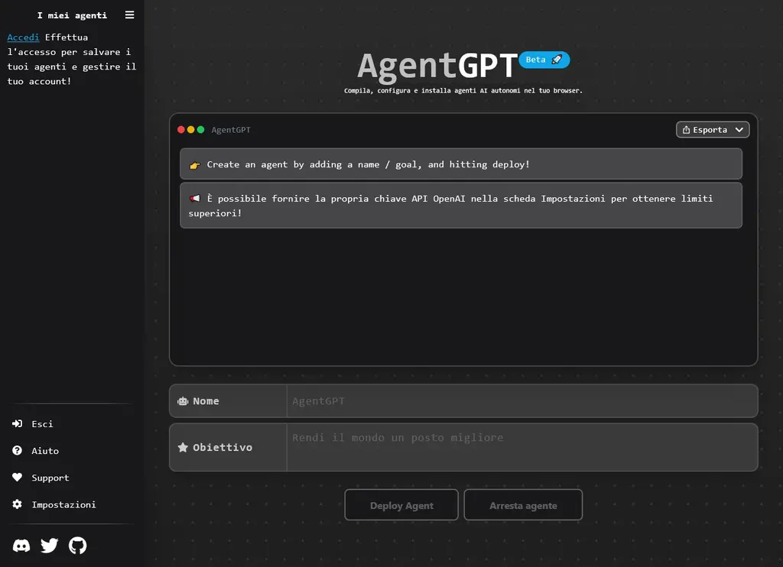The height and width of the screenshot is (567, 783).
Task: Click the Esci sign-out arrow icon
Action: (x=17, y=424)
